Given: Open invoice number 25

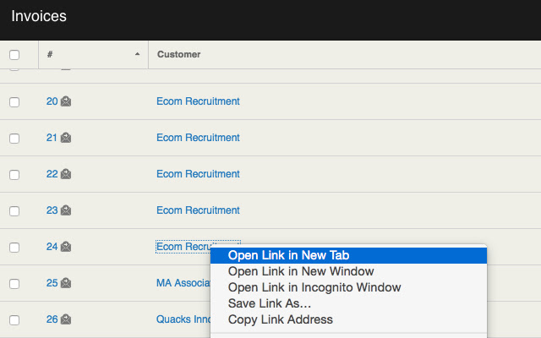Looking at the screenshot, I should click(52, 283).
